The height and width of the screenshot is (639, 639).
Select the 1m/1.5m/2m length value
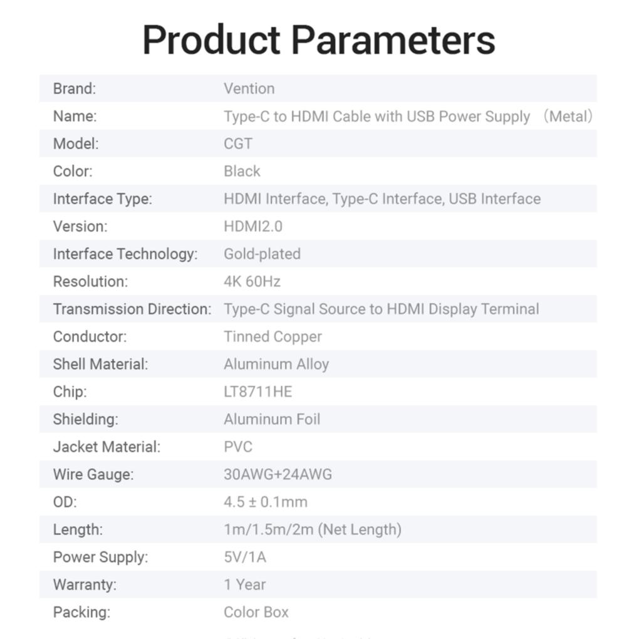[x=313, y=529]
